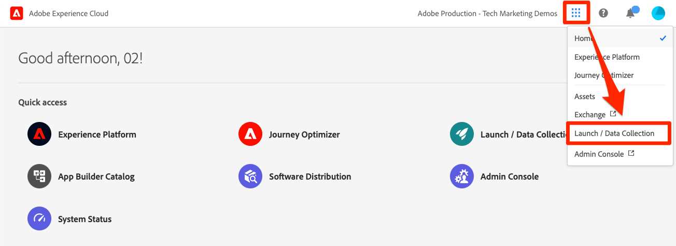Click the Adobe logo icon in header
Viewport: 676px width, 246px height.
tap(16, 13)
